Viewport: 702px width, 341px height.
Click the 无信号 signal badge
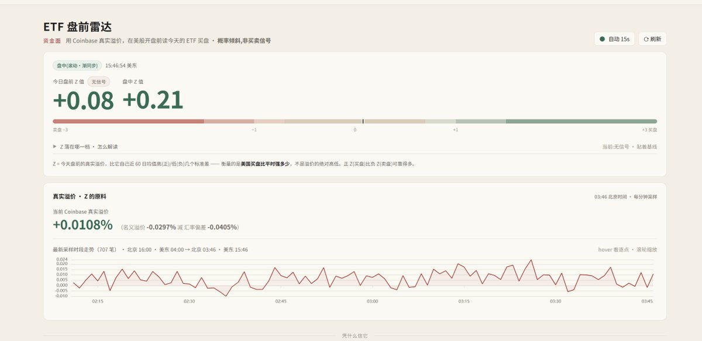[99, 82]
